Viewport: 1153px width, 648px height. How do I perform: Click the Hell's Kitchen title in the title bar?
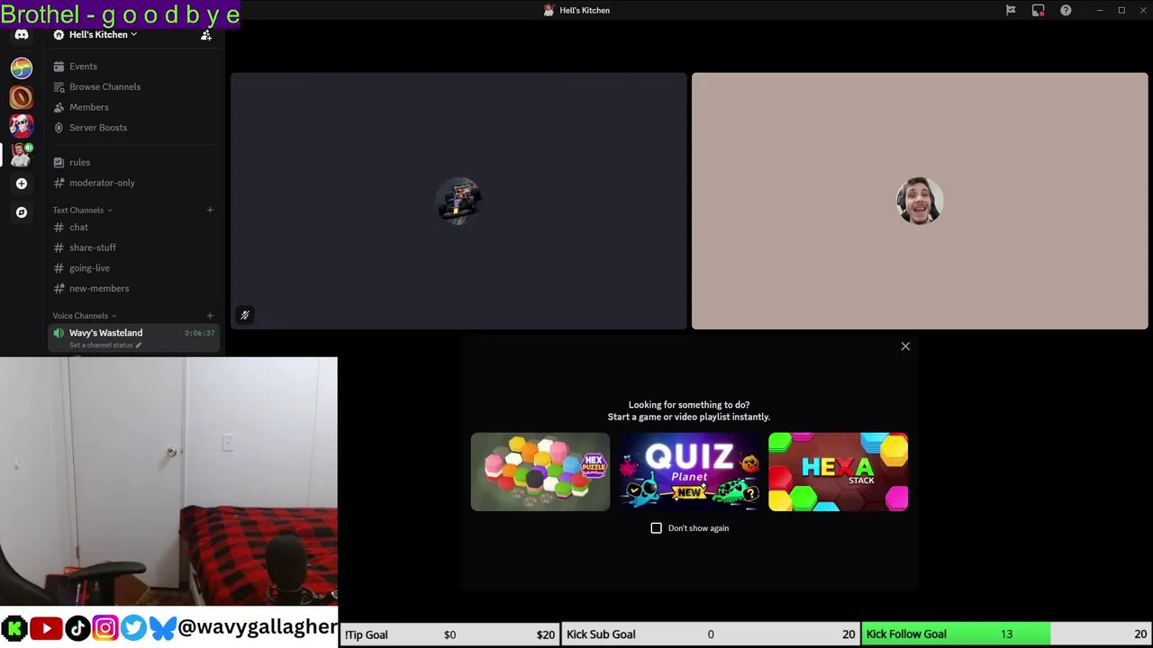585,10
